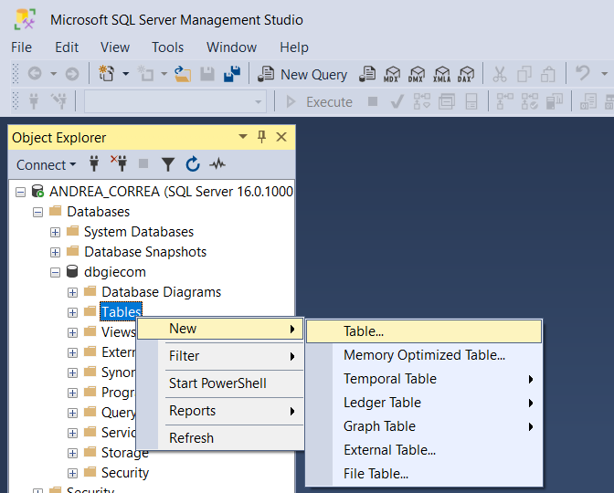The width and height of the screenshot is (614, 493).
Task: Select External Table...
Action: [x=424, y=450]
